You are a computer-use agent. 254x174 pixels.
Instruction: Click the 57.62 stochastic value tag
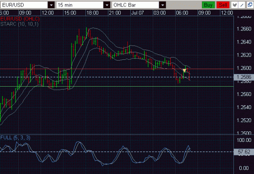(244, 152)
